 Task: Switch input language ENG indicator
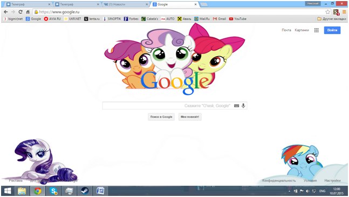(322, 191)
